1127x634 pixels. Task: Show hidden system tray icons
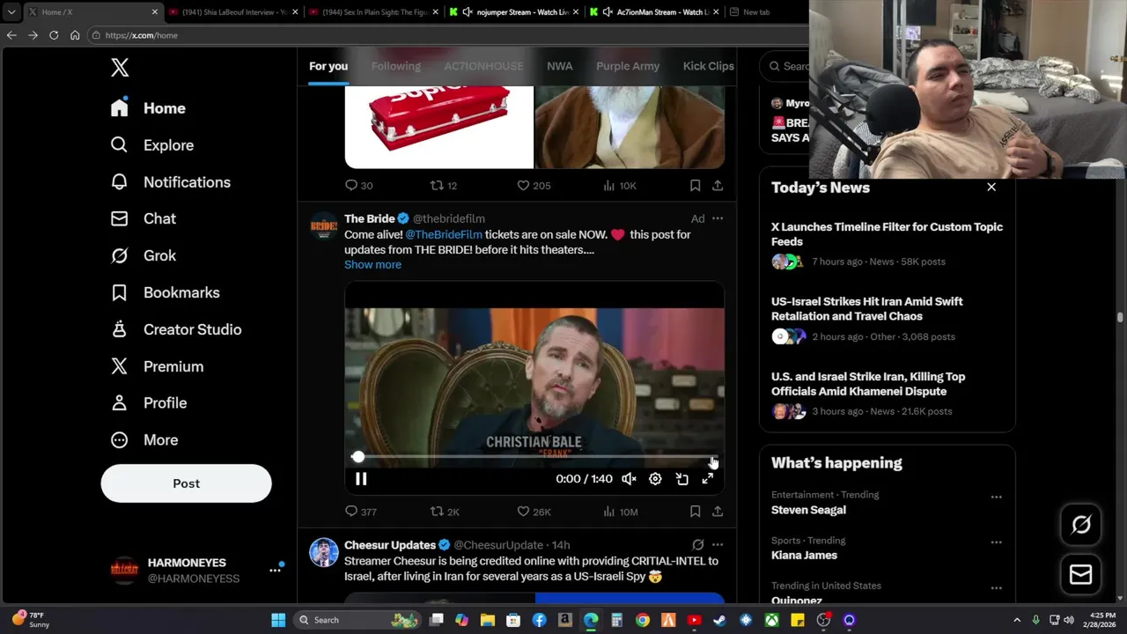(1017, 620)
